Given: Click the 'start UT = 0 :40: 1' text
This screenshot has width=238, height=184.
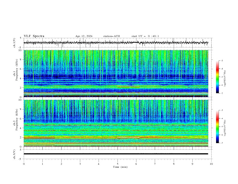Looking at the screenshot, I should coord(145,36).
